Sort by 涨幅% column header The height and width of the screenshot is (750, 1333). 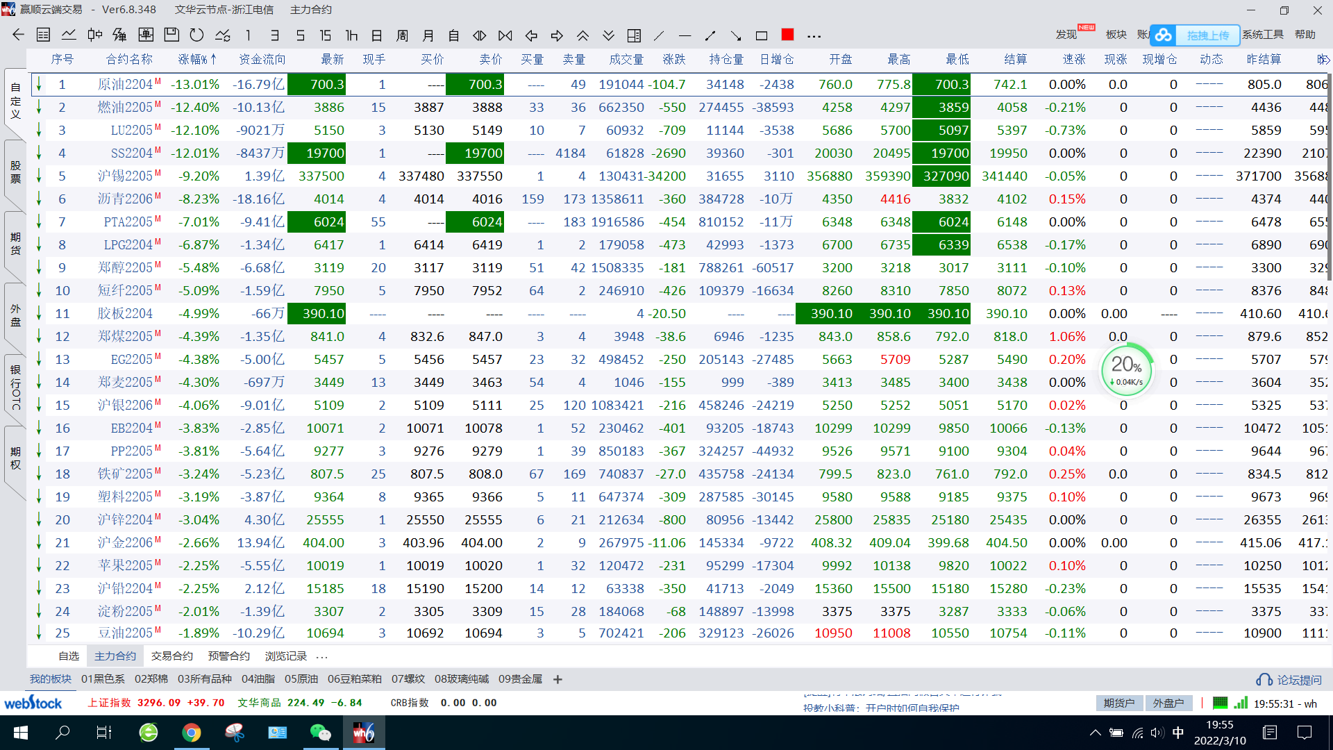(x=197, y=59)
